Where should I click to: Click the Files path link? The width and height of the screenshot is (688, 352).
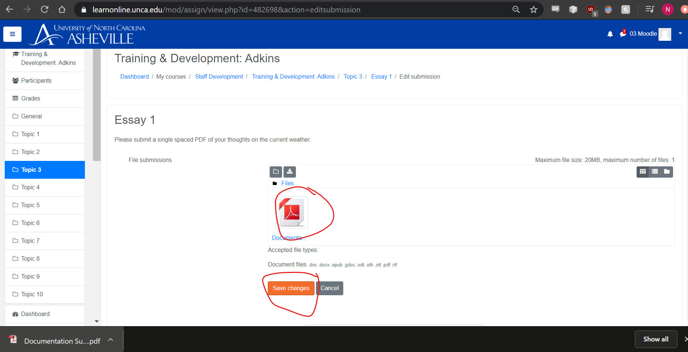287,183
